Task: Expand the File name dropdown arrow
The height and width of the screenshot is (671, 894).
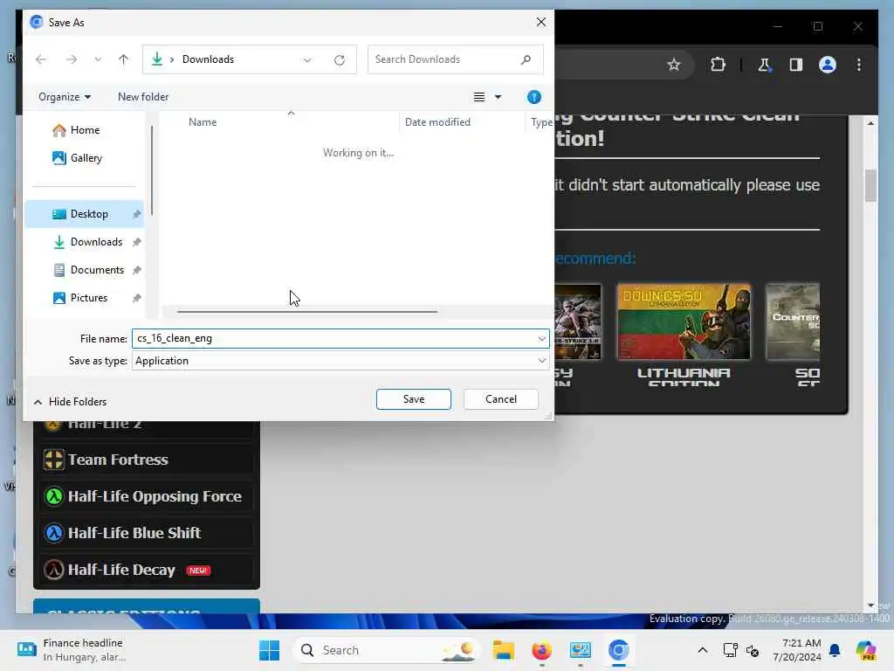Action: click(x=541, y=339)
